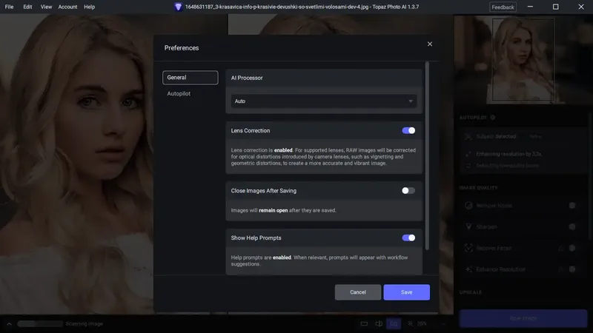
Task: Turn off Show Help Prompts switch
Action: 408,238
